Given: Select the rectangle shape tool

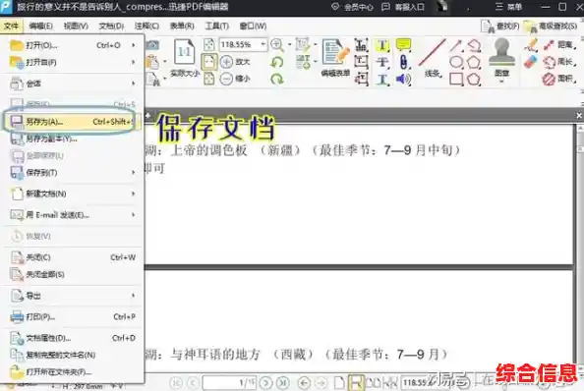Looking at the screenshot, I should (456, 79).
